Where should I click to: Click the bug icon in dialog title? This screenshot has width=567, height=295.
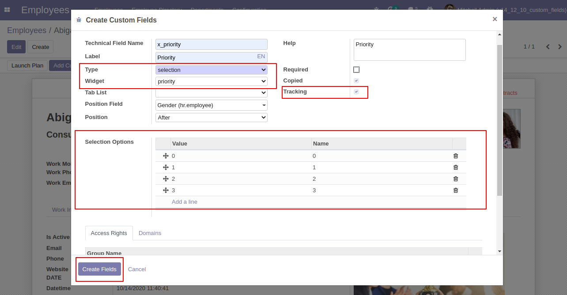pyautogui.click(x=79, y=20)
